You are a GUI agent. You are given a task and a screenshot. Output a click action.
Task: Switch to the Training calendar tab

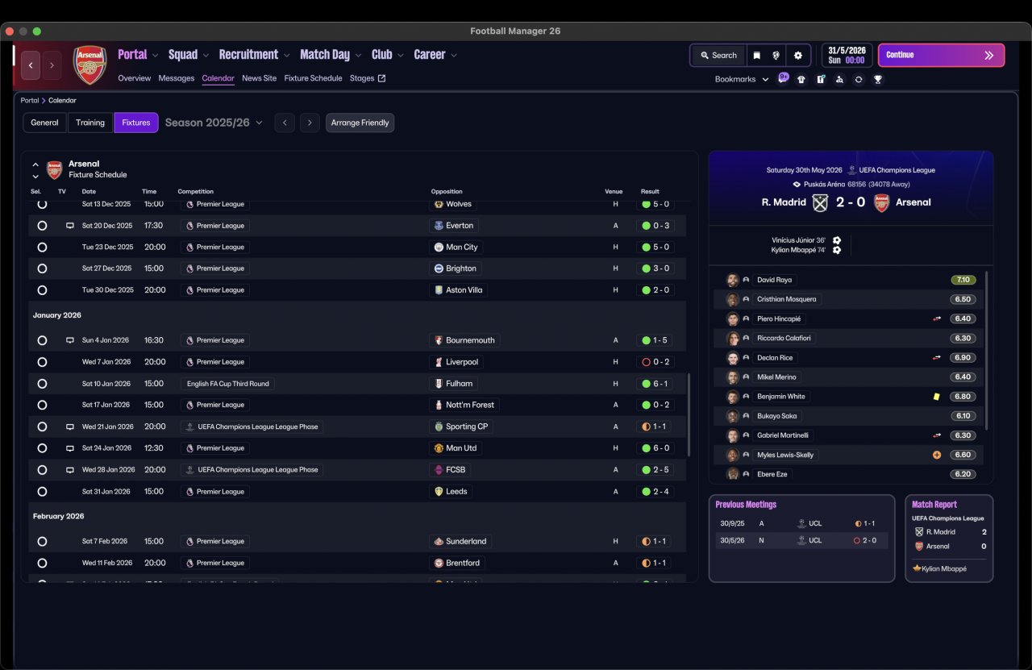[x=90, y=123]
